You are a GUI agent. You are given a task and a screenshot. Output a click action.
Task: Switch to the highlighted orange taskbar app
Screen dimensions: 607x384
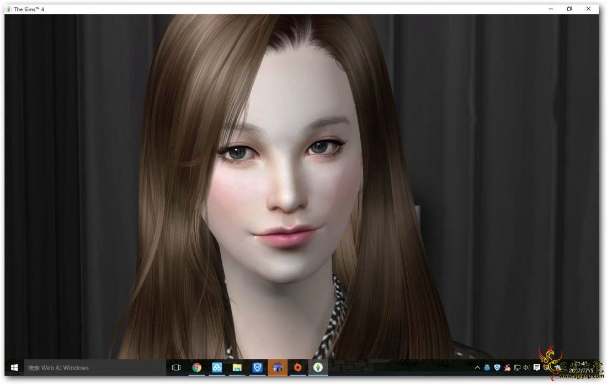tap(277, 368)
